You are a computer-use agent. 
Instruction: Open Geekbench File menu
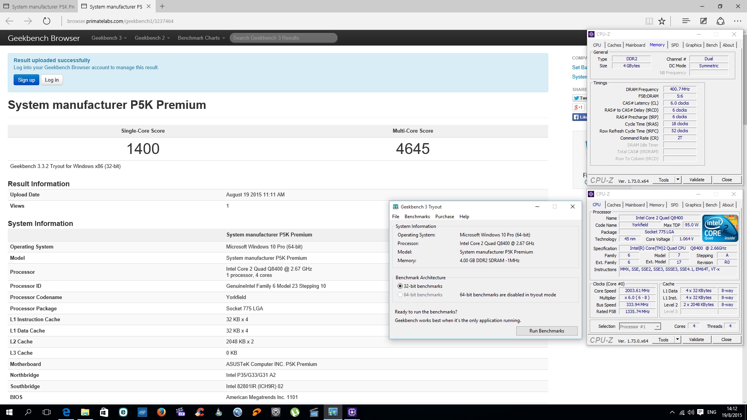pos(396,217)
